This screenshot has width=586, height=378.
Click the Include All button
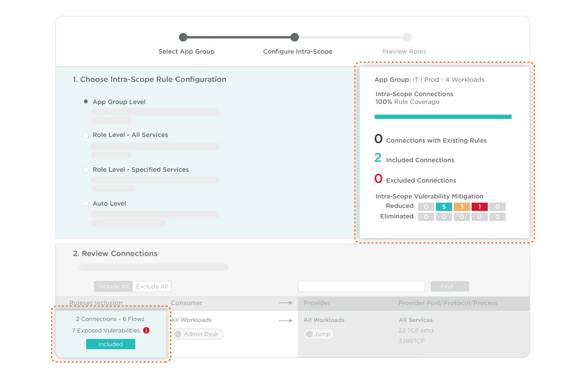coord(113,286)
